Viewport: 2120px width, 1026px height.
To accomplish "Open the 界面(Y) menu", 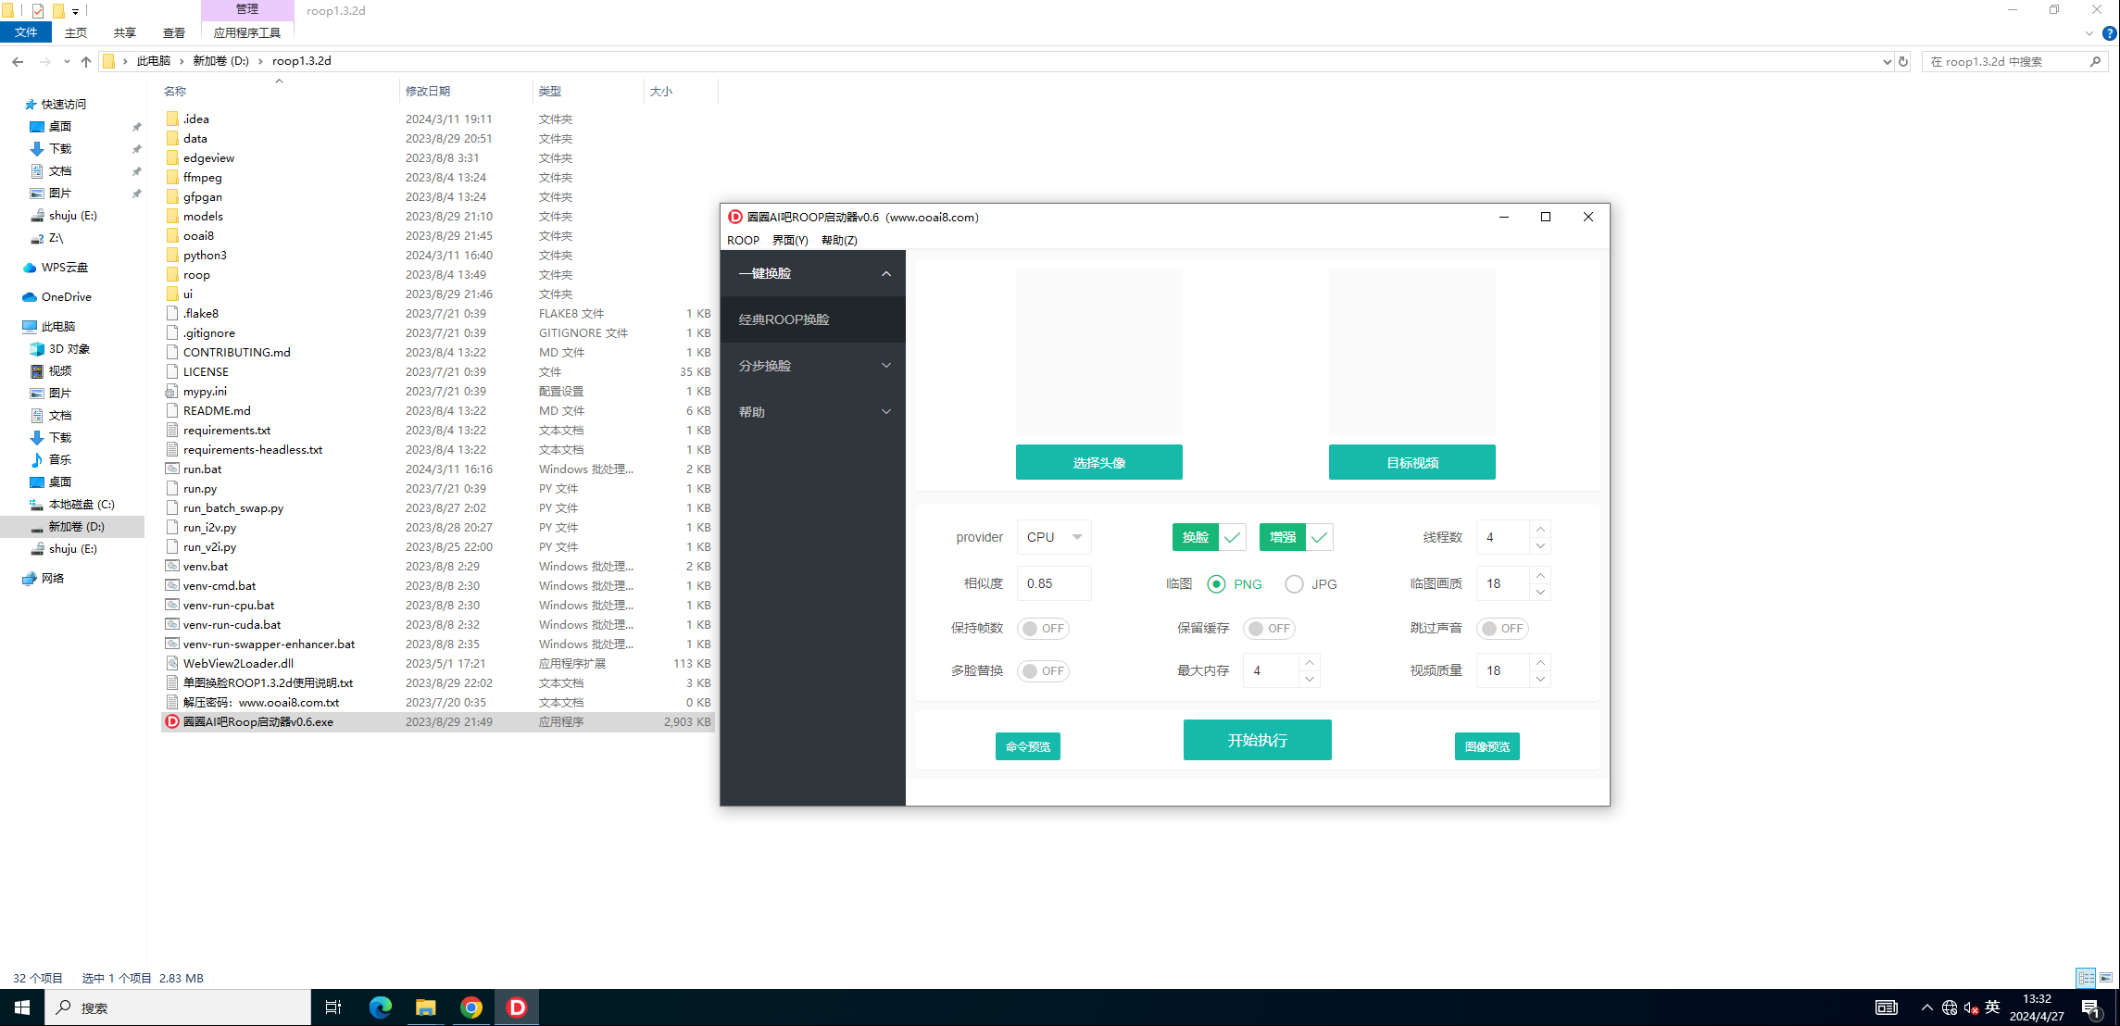I will coord(790,240).
